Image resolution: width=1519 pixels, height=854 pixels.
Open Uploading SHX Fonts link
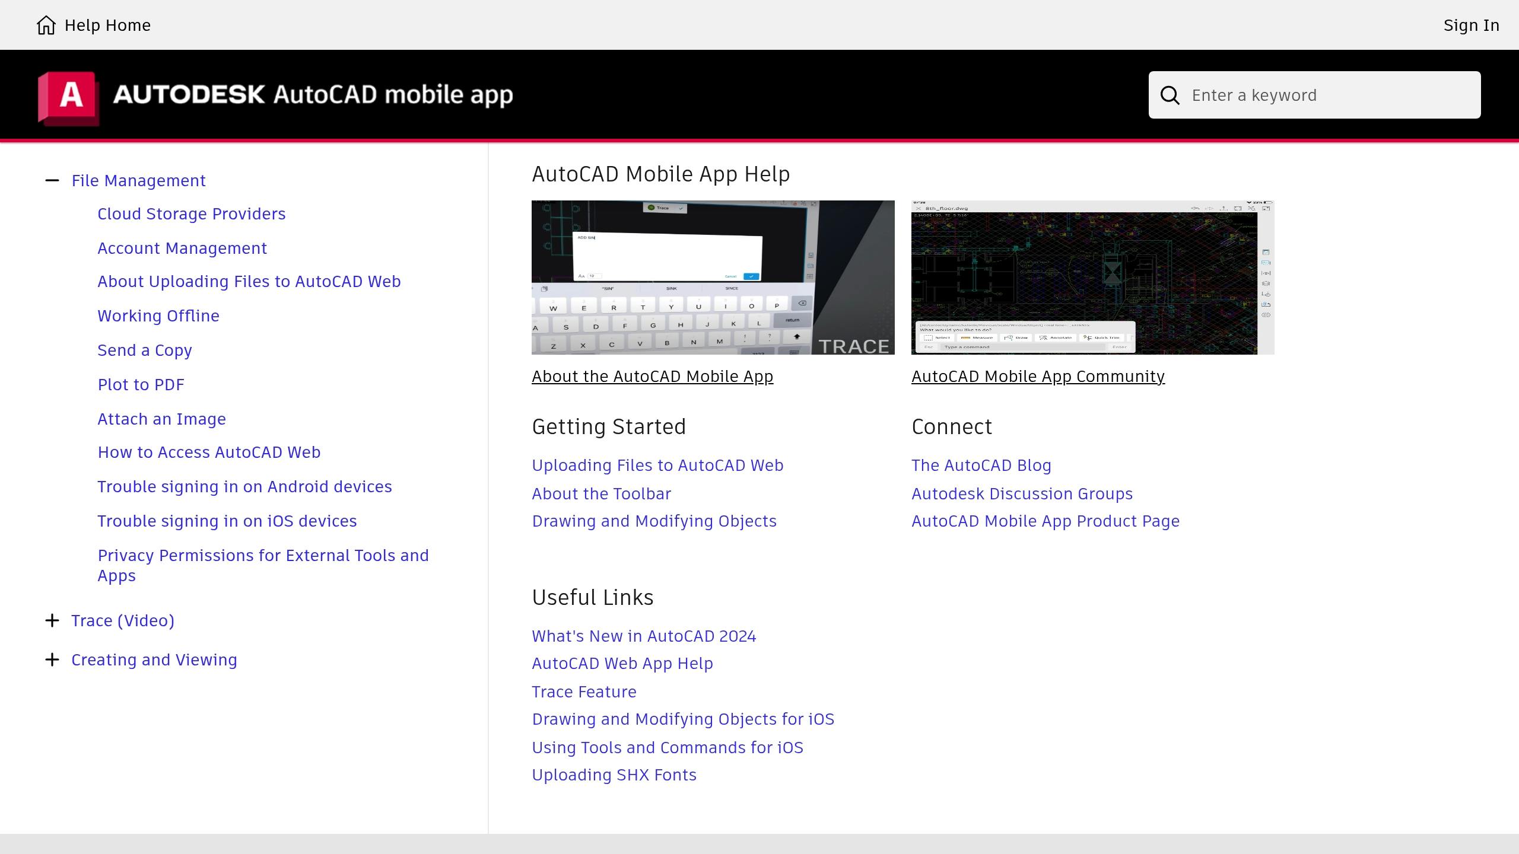point(614,775)
